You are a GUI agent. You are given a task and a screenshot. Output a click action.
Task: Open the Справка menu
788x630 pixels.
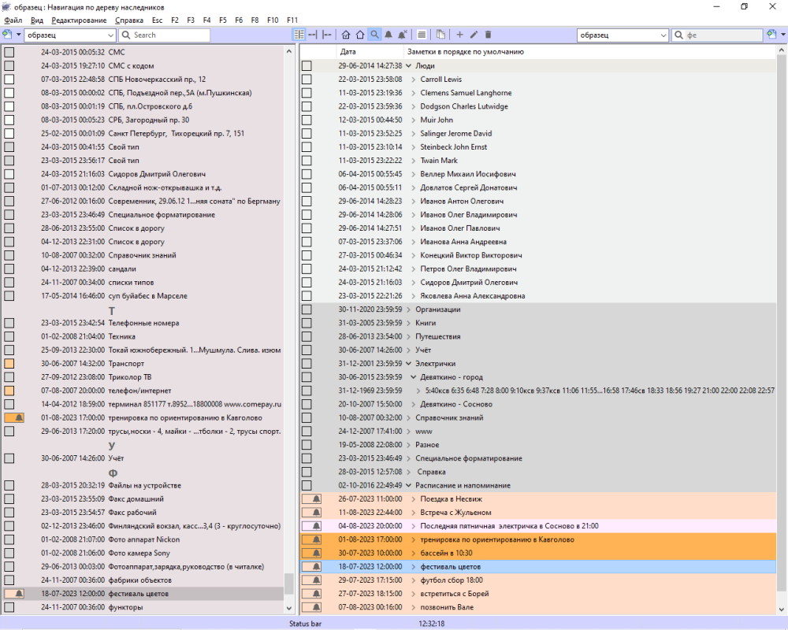[129, 20]
